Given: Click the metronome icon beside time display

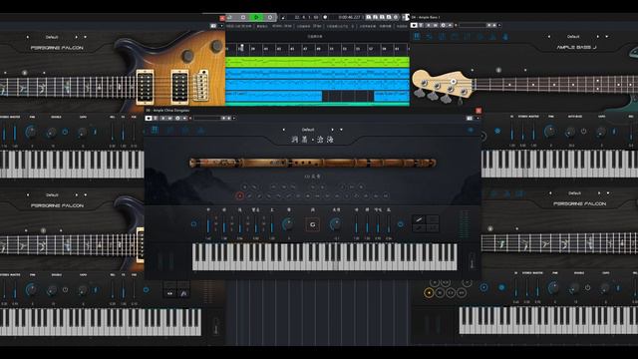Looking at the screenshot, I should [x=325, y=17].
